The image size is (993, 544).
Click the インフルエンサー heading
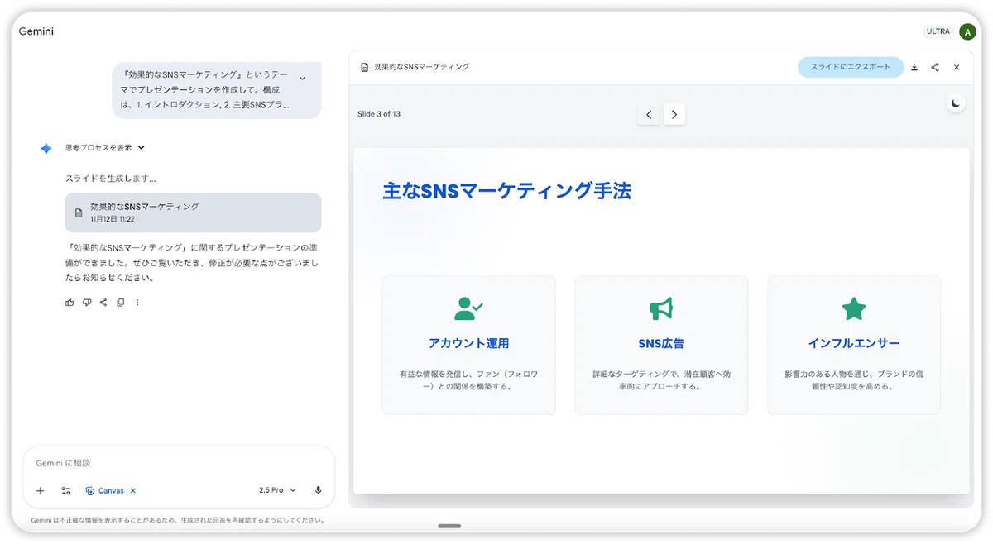854,343
